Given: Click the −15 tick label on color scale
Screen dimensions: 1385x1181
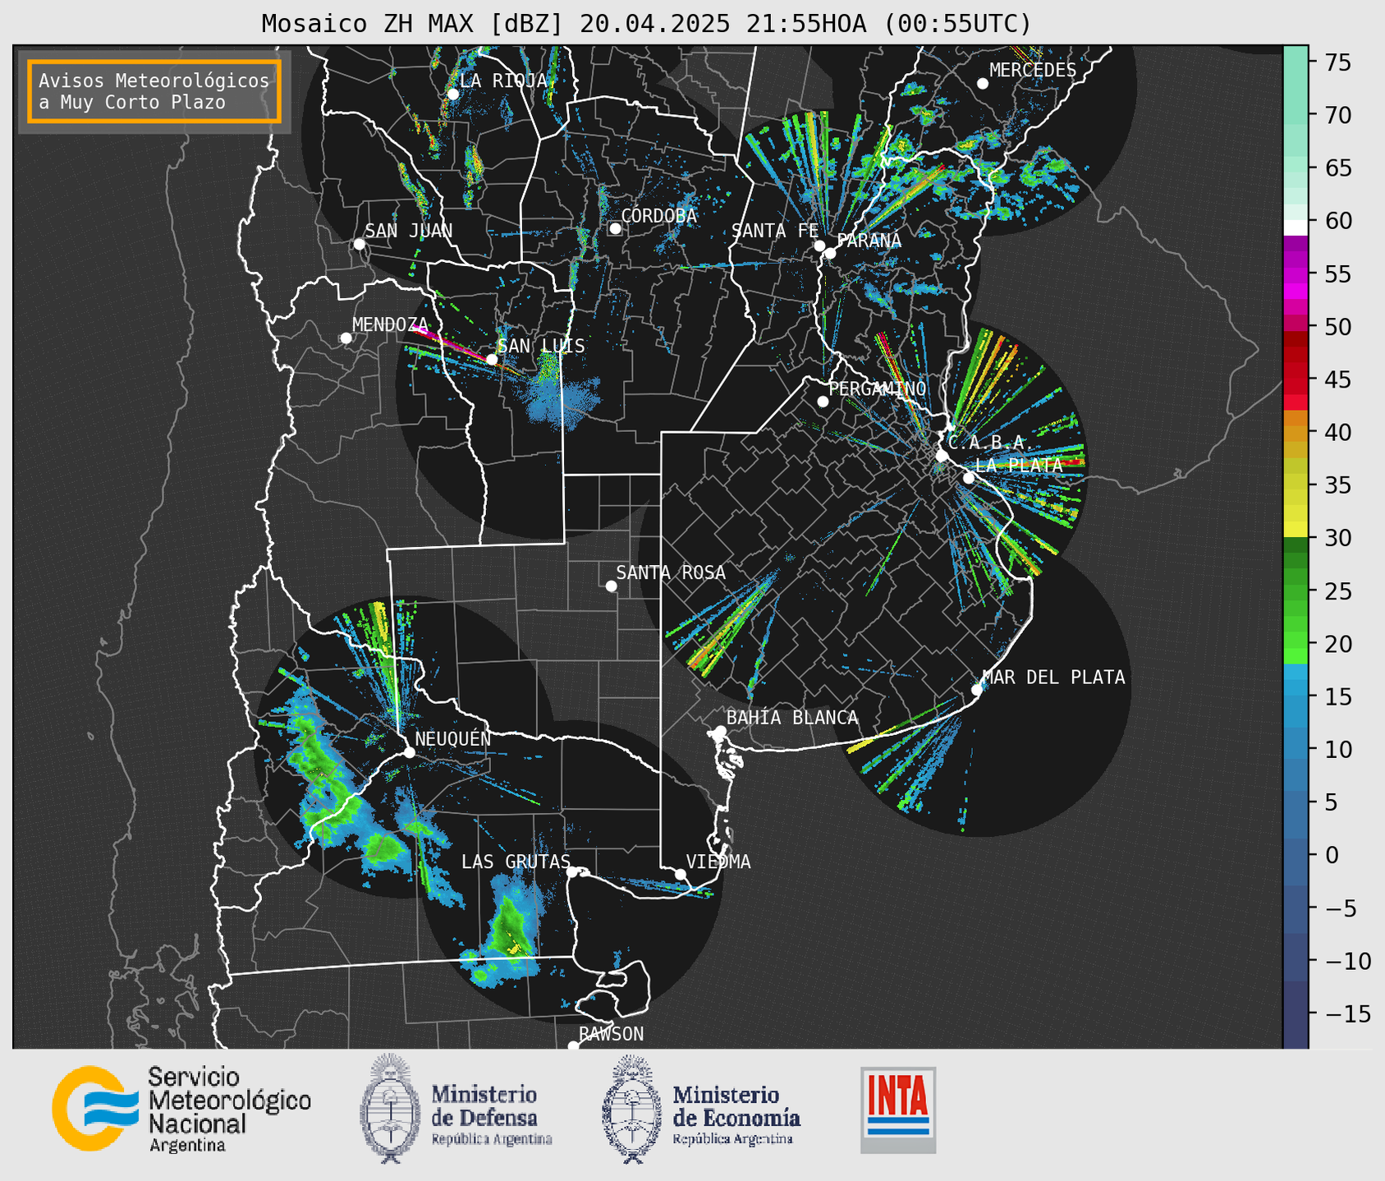Looking at the screenshot, I should tap(1348, 1013).
